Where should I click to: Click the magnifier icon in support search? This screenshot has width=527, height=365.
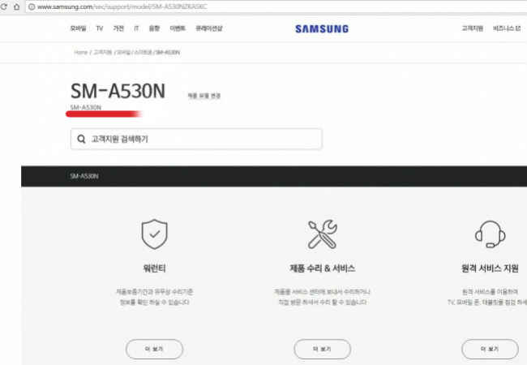(81, 139)
